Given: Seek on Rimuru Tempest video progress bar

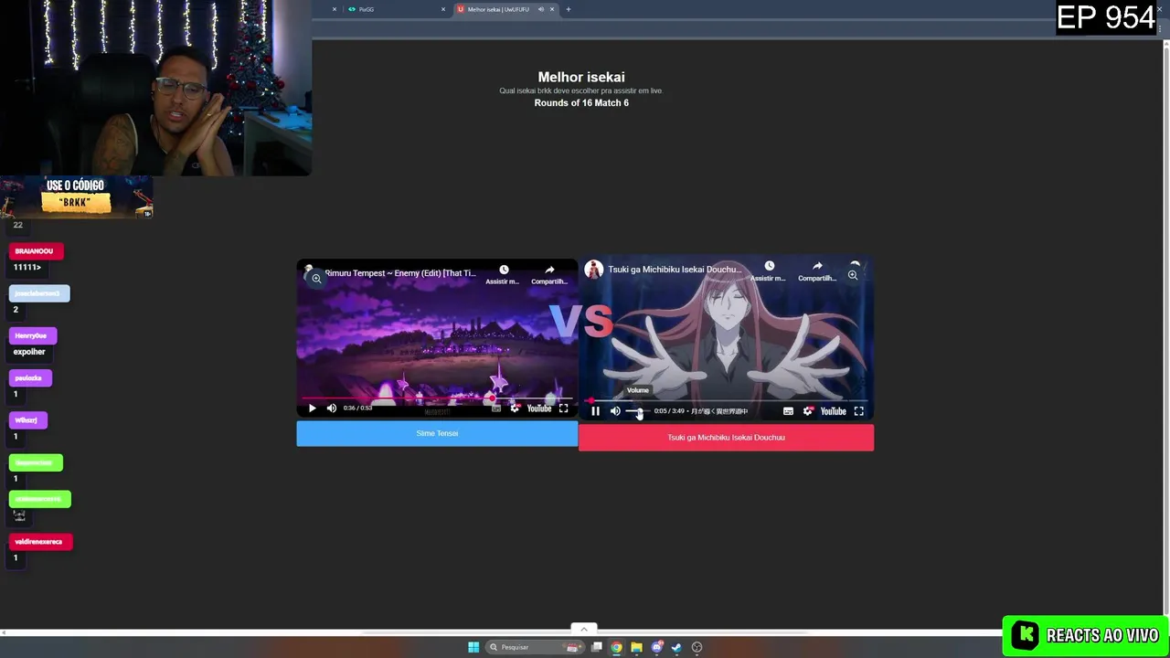Looking at the screenshot, I should tap(437, 398).
